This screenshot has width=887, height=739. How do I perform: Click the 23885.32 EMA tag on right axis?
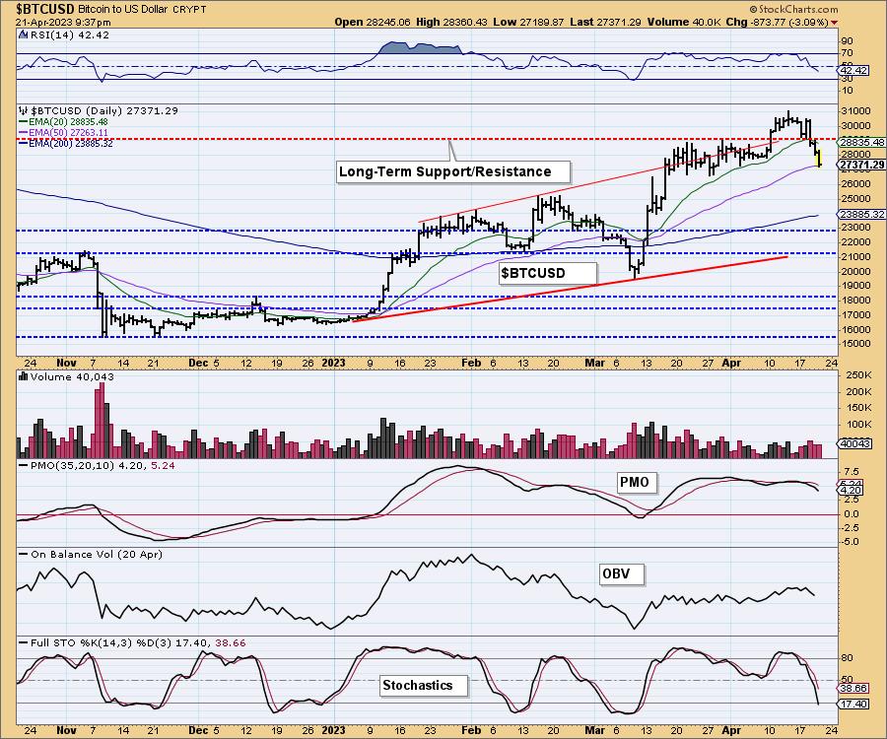(862, 214)
